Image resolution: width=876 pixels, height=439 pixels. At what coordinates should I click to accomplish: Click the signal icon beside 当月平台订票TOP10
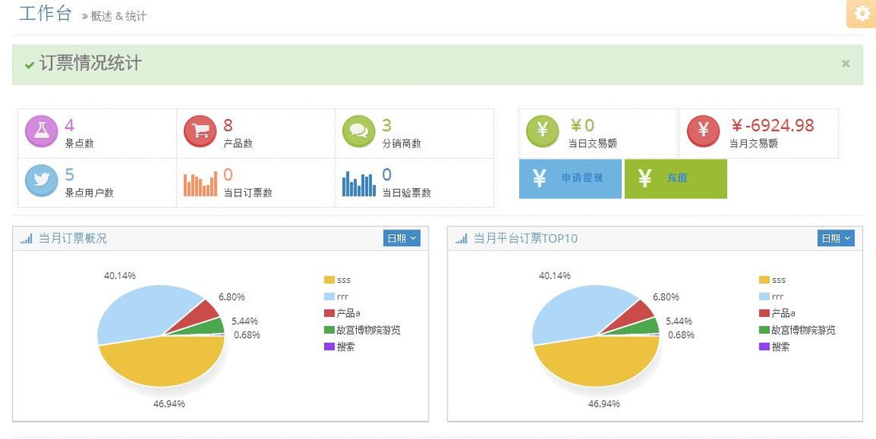tap(461, 239)
